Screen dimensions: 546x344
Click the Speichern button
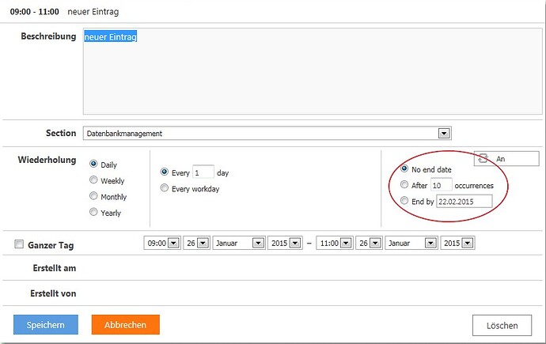pyautogui.click(x=46, y=324)
